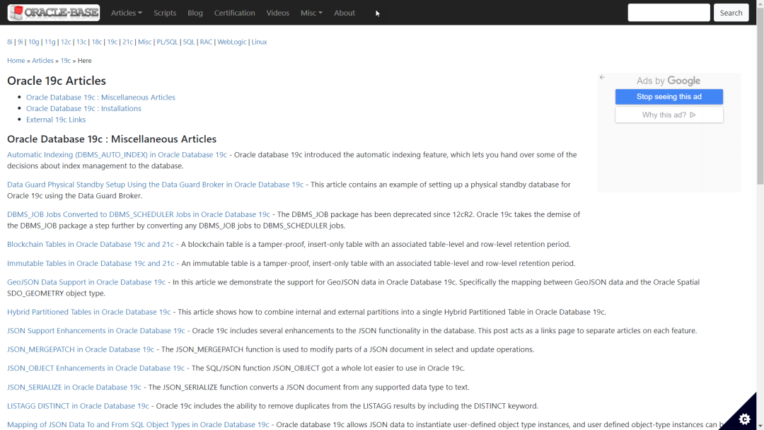Open JSON_MERGEPATCH in Oracle Database 19c article
This screenshot has height=430, width=764.
click(x=81, y=349)
